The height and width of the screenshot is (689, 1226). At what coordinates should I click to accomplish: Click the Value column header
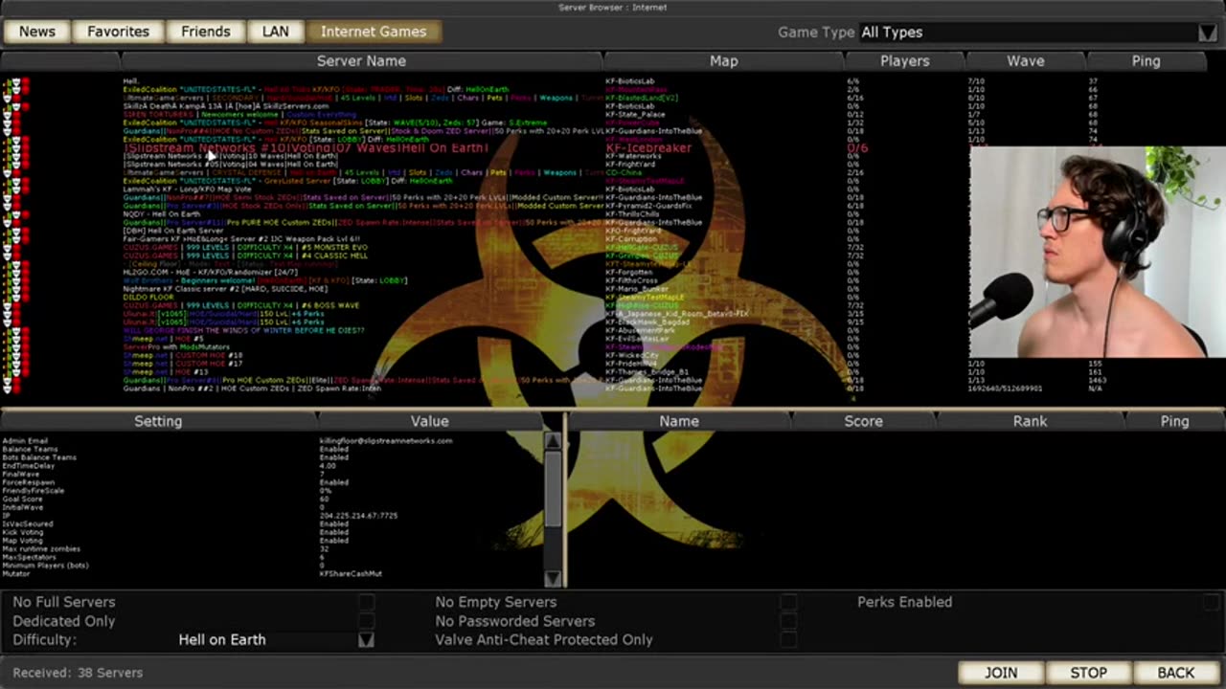point(429,421)
